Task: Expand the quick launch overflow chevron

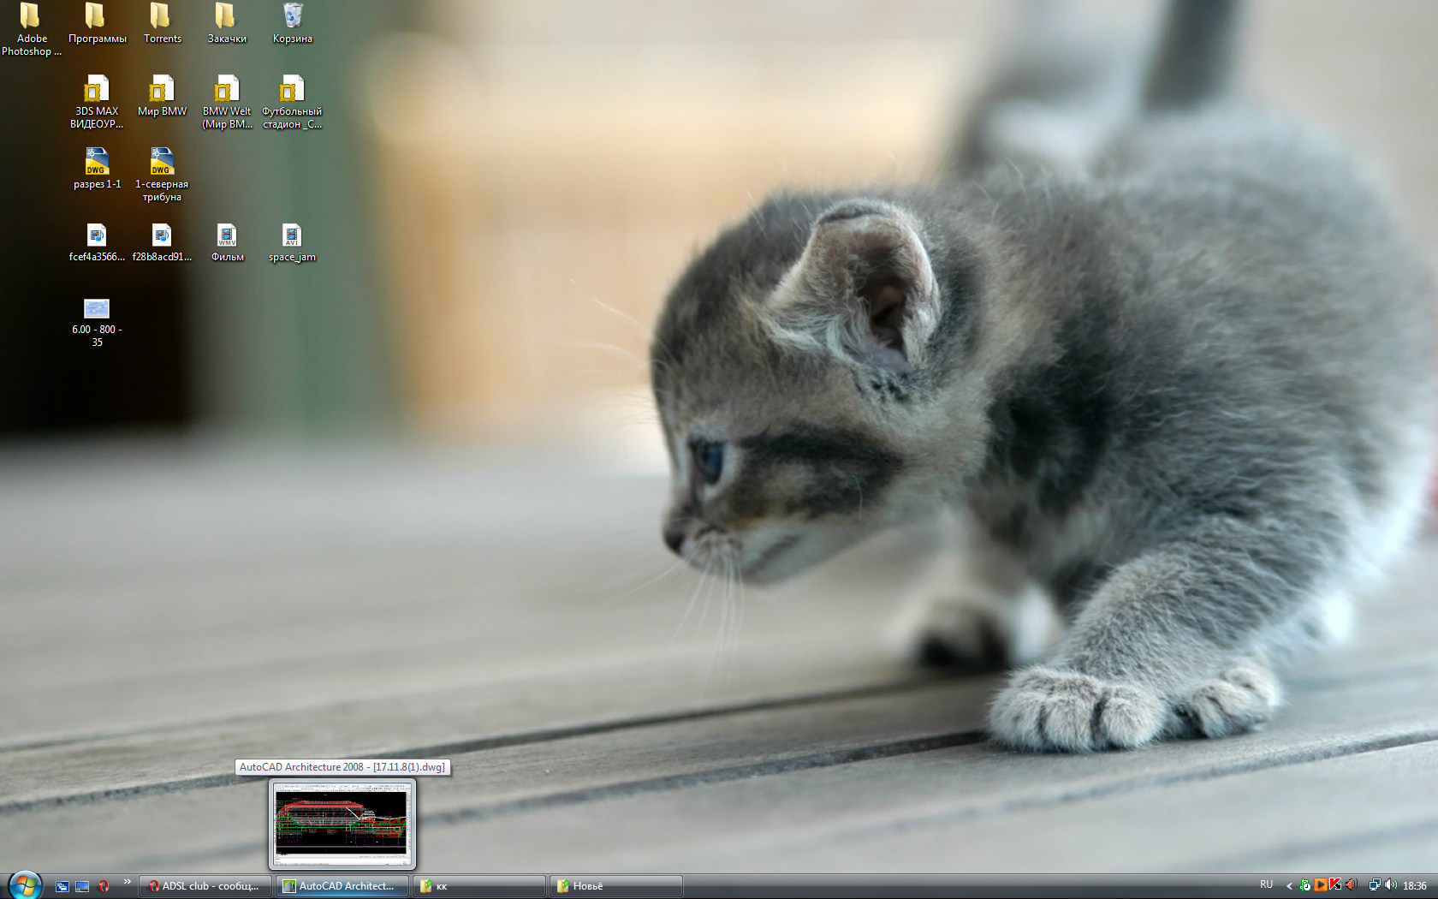Action: pyautogui.click(x=127, y=882)
